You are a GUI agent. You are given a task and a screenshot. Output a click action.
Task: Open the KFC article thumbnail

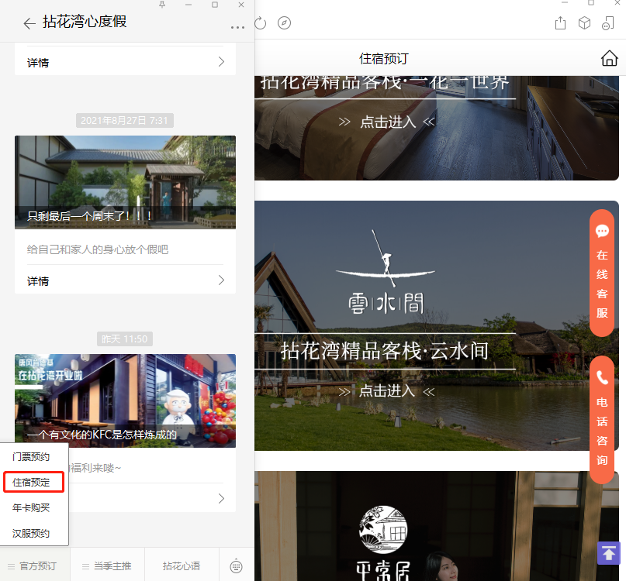(125, 401)
